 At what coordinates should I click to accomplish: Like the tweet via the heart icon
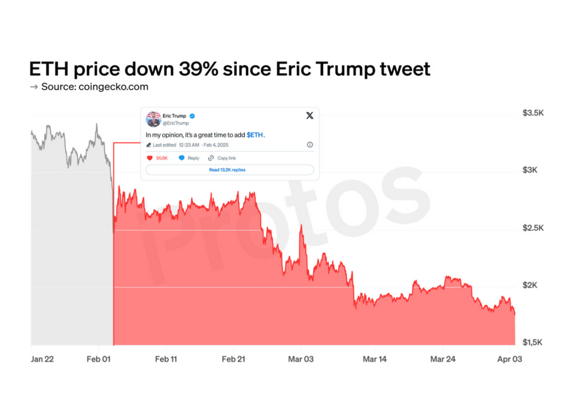pyautogui.click(x=150, y=158)
